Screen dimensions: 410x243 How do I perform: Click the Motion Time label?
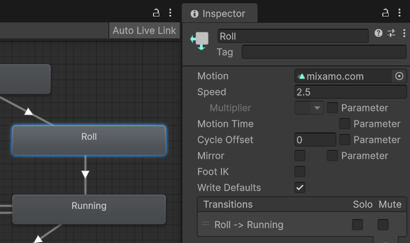[x=226, y=124]
